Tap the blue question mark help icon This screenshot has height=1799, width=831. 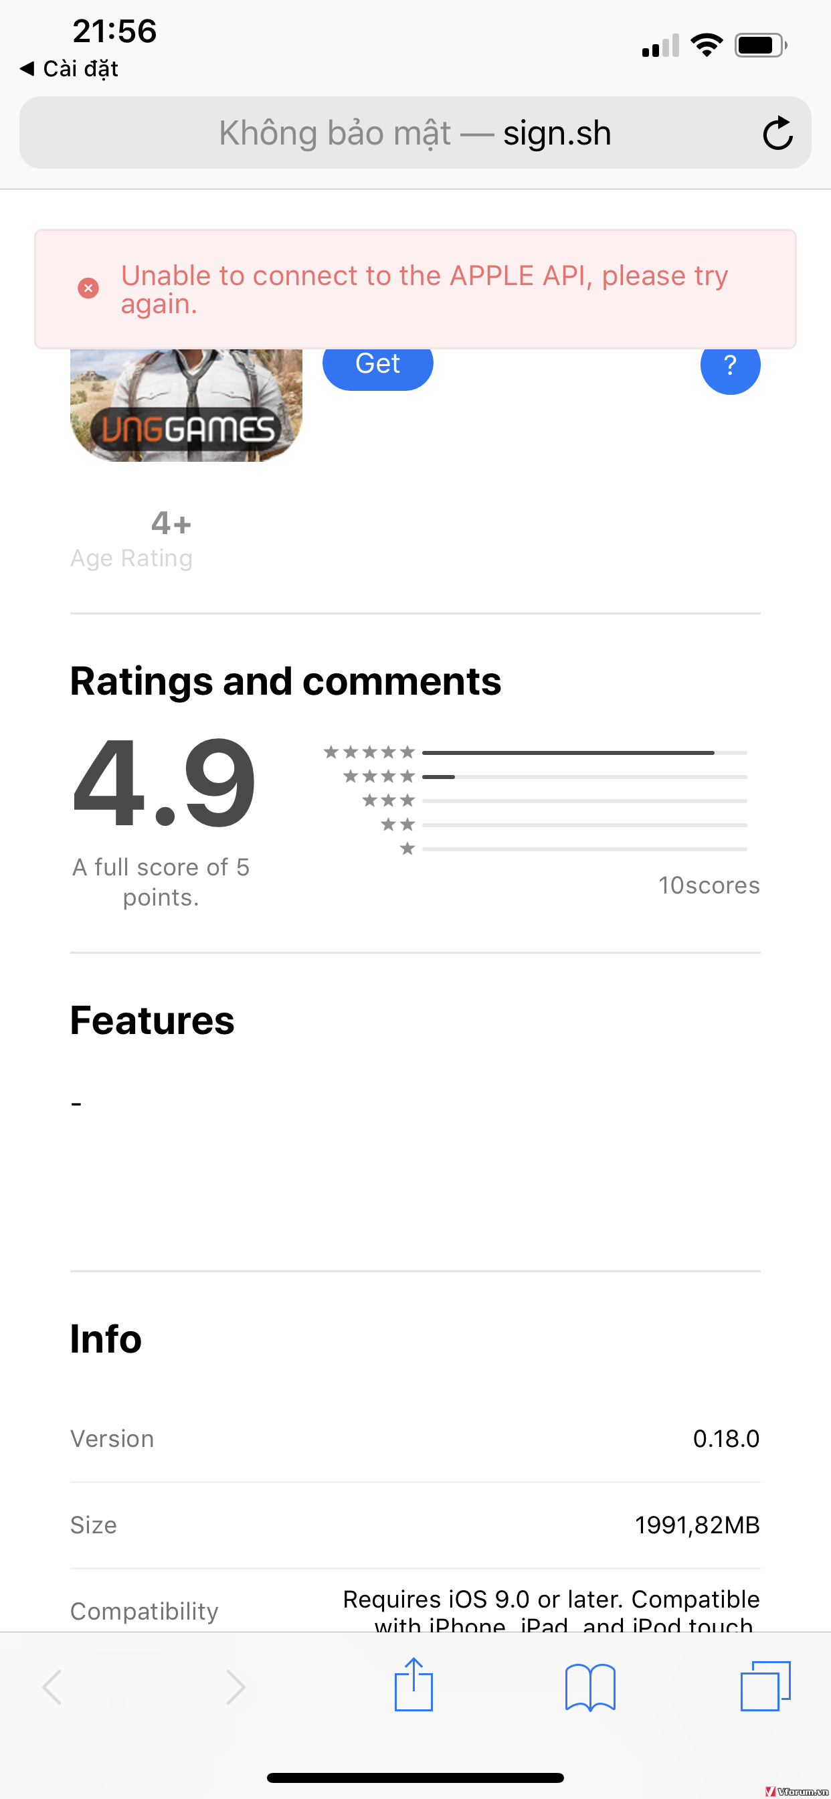(730, 365)
